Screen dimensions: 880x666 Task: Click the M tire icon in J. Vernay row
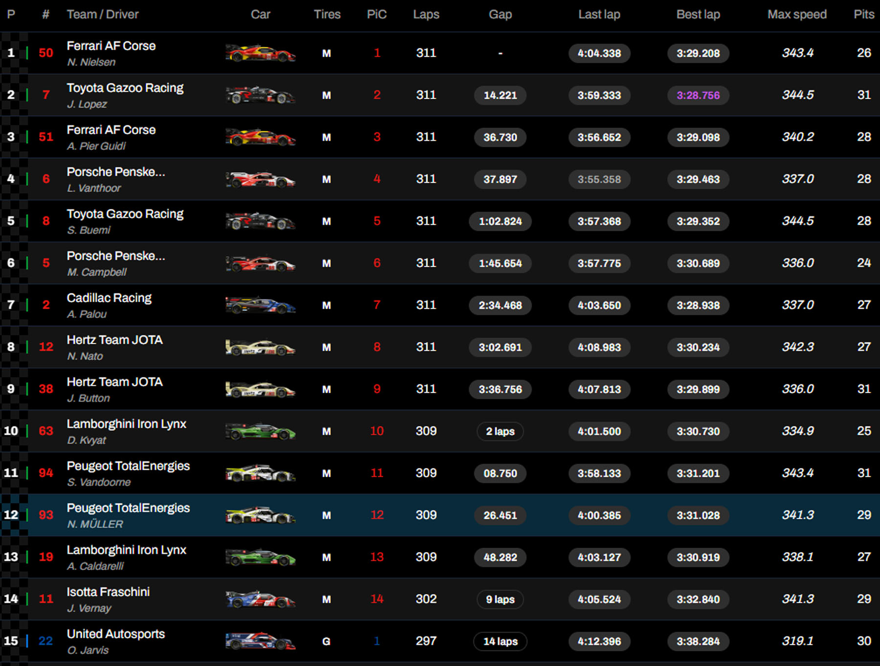[326, 599]
